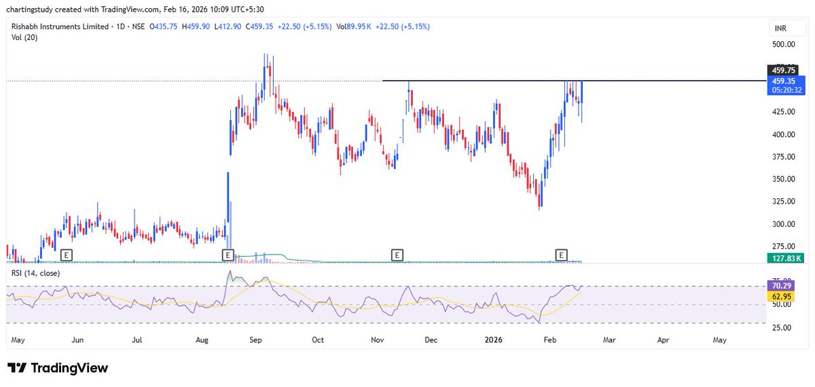The height and width of the screenshot is (387, 815).
Task: Select the black horizontal resistance line
Action: (x=574, y=81)
